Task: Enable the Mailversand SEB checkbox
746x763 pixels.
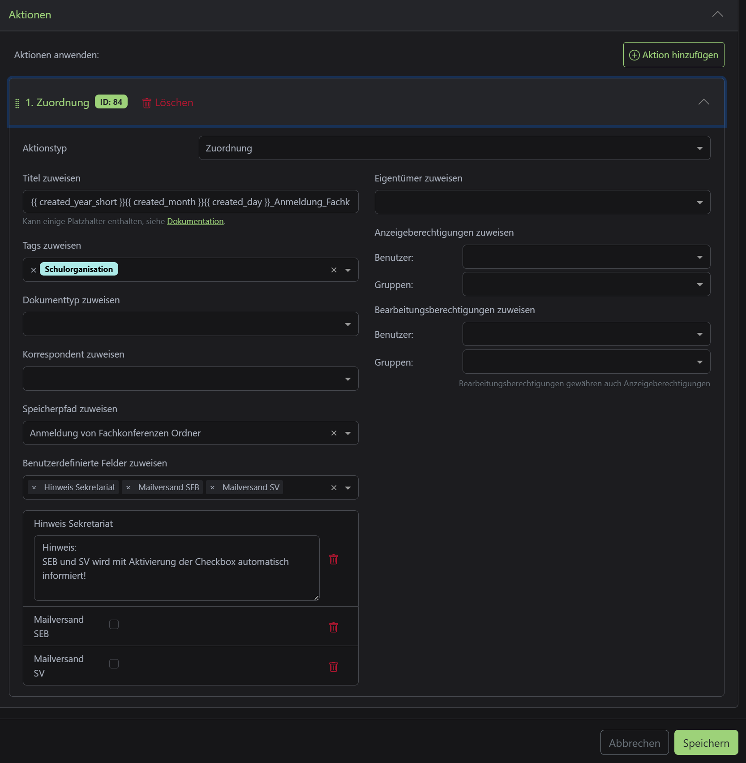Action: click(114, 624)
